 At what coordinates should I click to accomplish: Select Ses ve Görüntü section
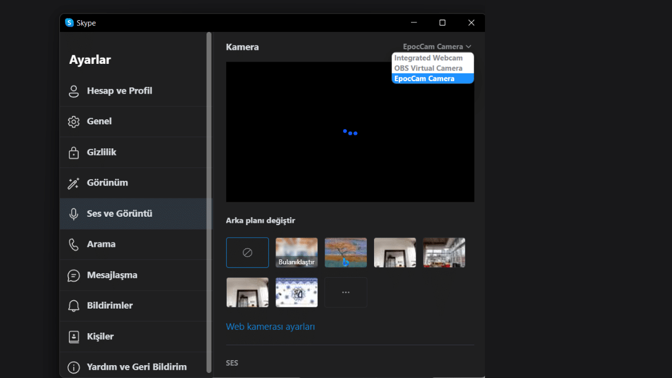(133, 214)
